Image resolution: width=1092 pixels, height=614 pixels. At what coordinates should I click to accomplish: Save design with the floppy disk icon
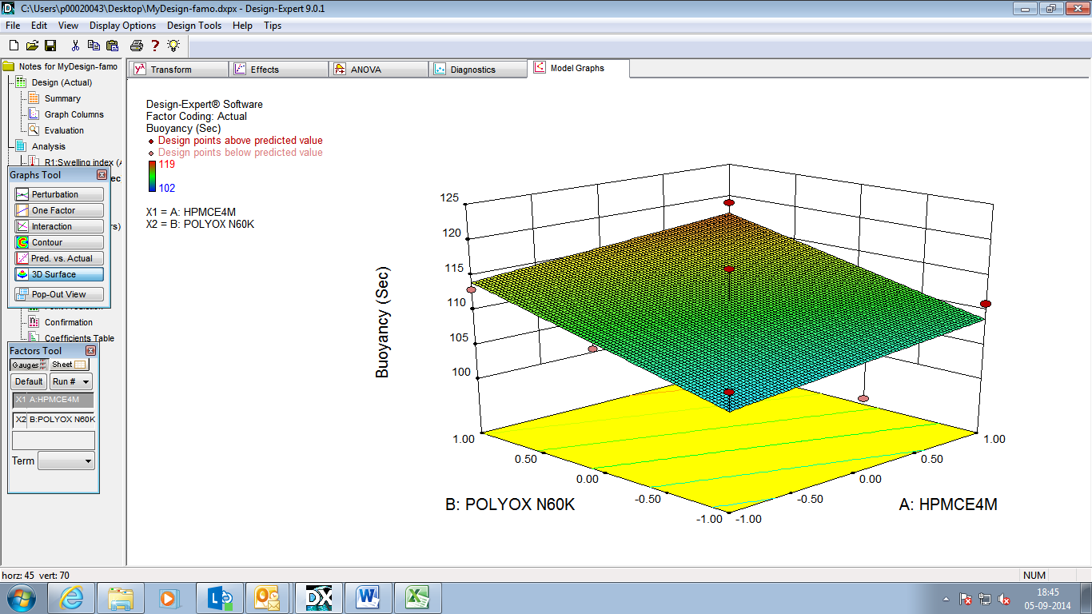pos(50,46)
